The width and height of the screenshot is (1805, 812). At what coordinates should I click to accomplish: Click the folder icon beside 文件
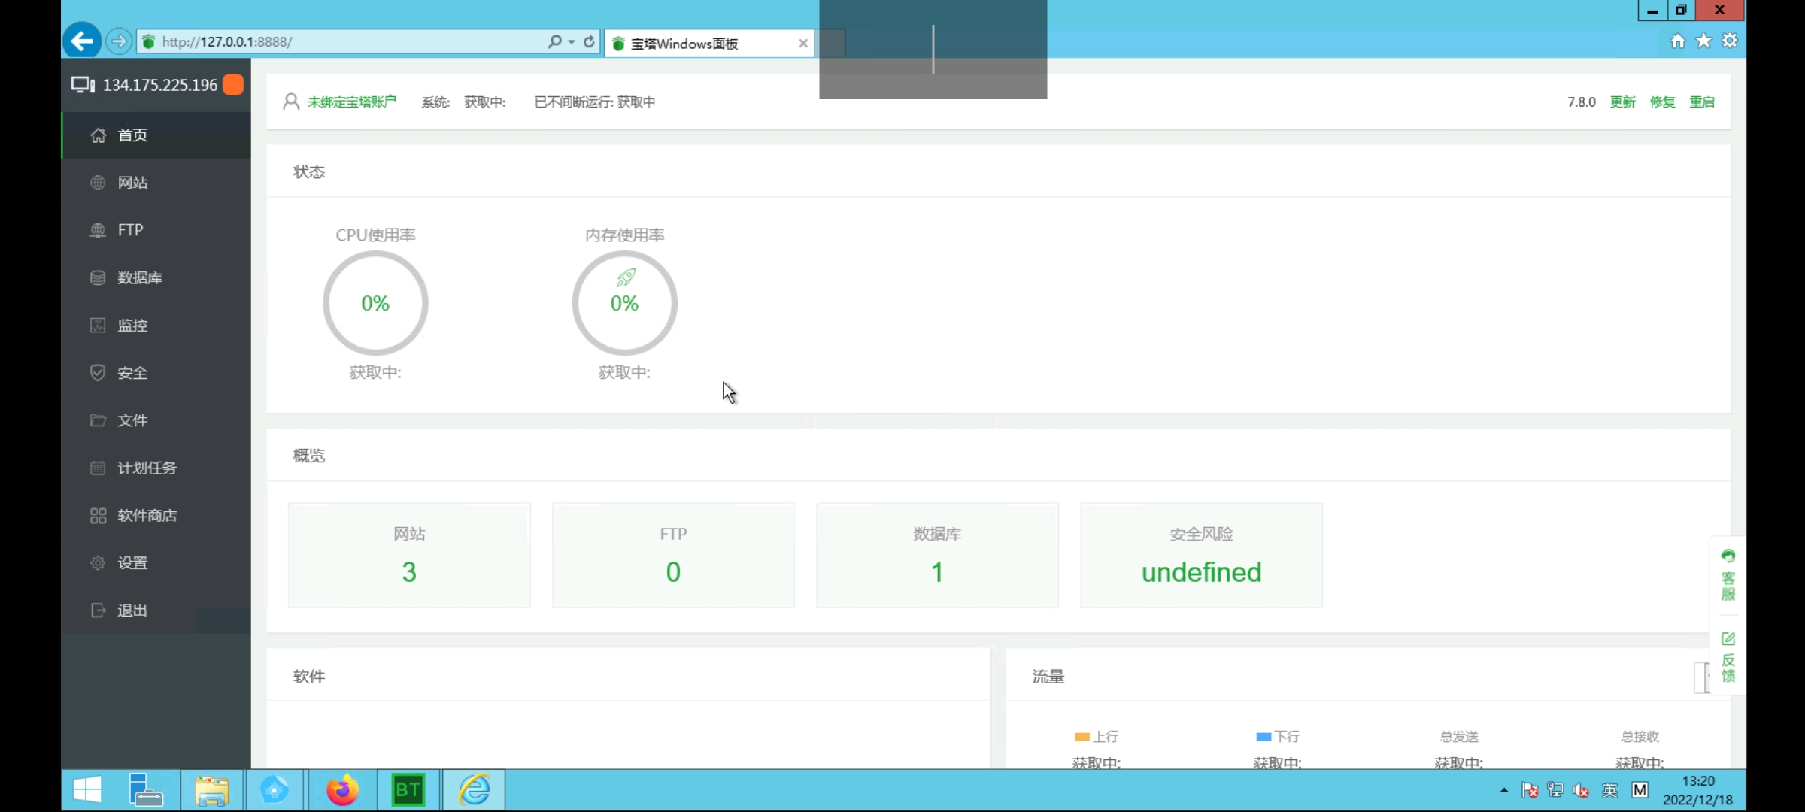pos(98,420)
